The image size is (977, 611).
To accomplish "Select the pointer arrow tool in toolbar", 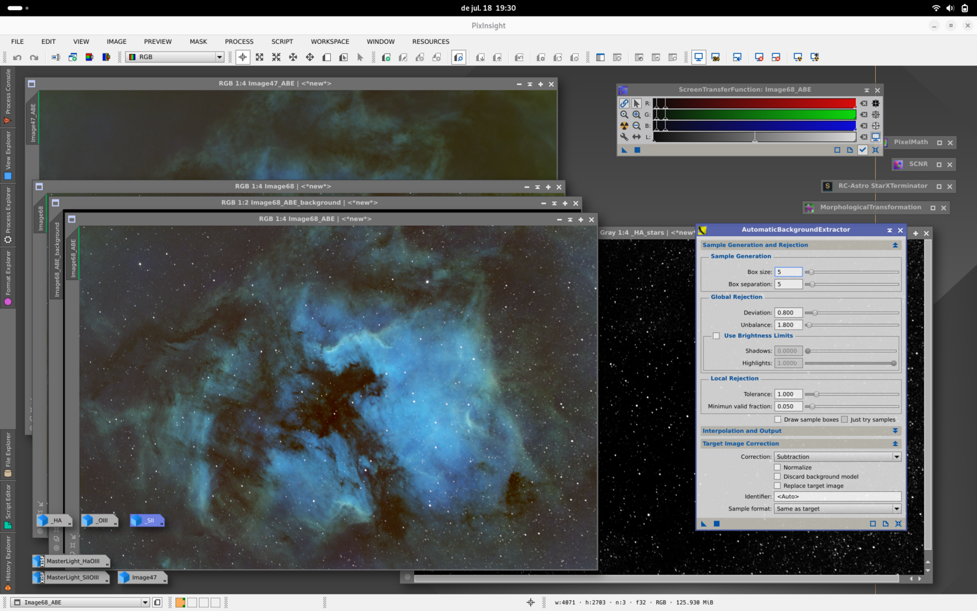I will [x=360, y=57].
